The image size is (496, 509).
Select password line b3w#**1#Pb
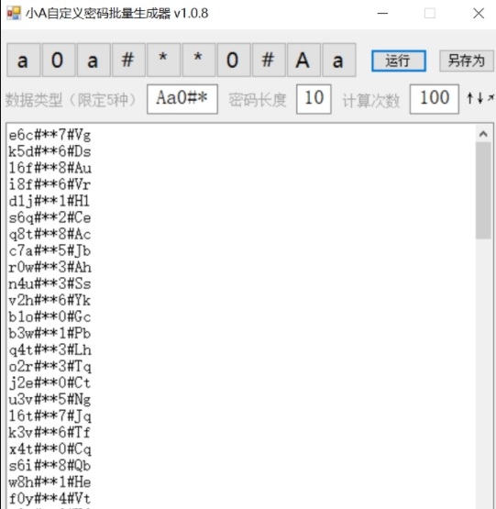50,334
